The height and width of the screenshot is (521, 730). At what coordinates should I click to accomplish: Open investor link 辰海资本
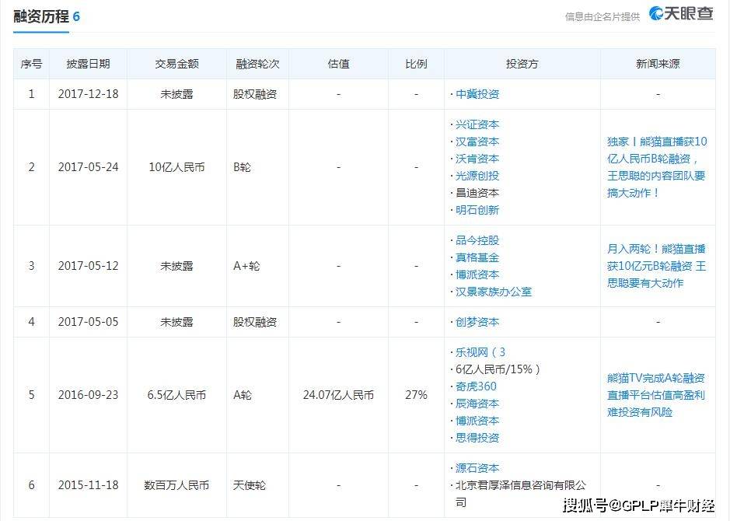point(477,404)
